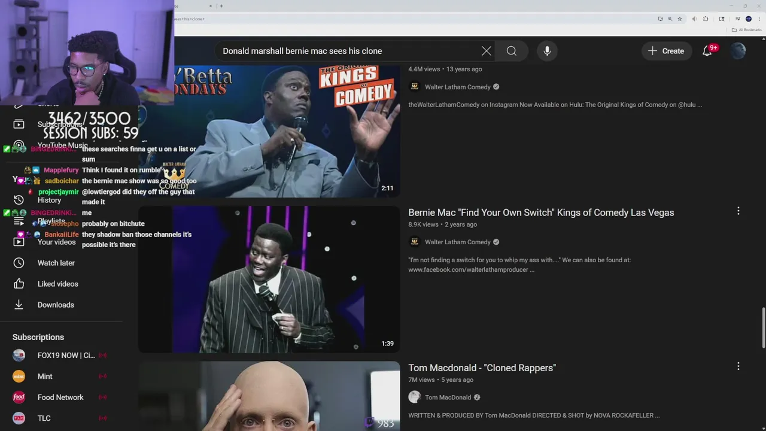The width and height of the screenshot is (766, 431).
Task: Open the browser zoom magnifier icon
Action: tap(670, 19)
